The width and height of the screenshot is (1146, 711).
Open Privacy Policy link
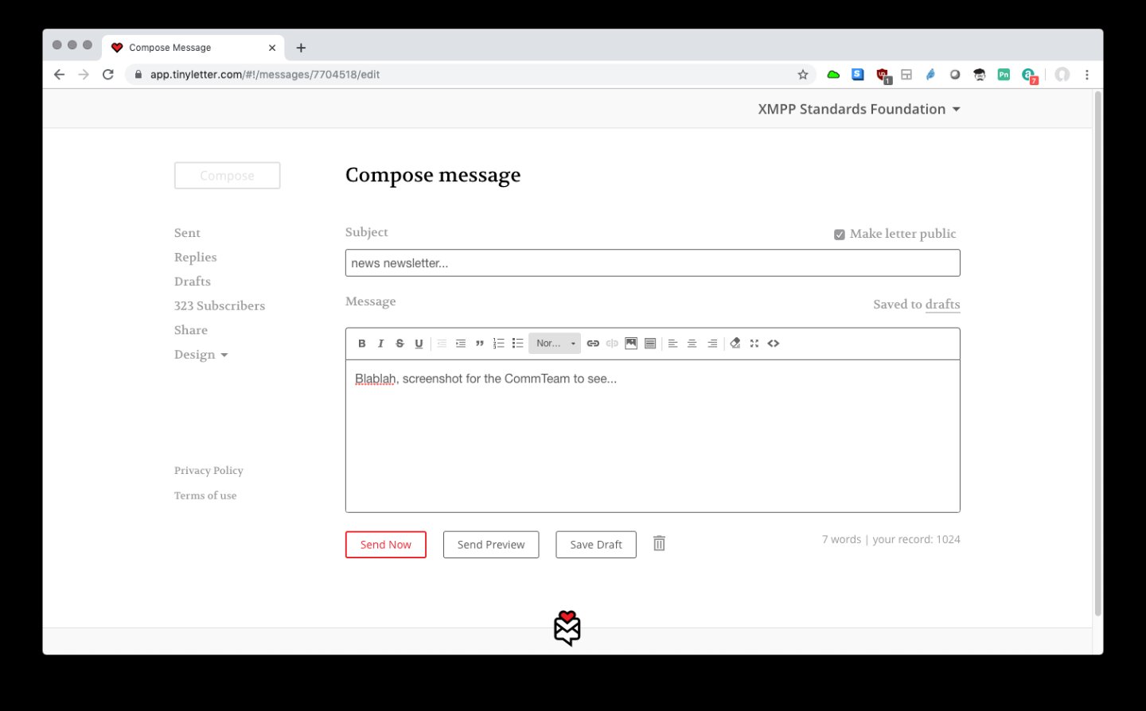(x=209, y=471)
